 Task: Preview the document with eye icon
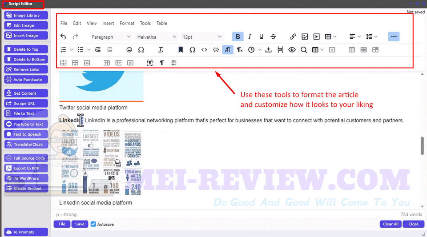292,50
